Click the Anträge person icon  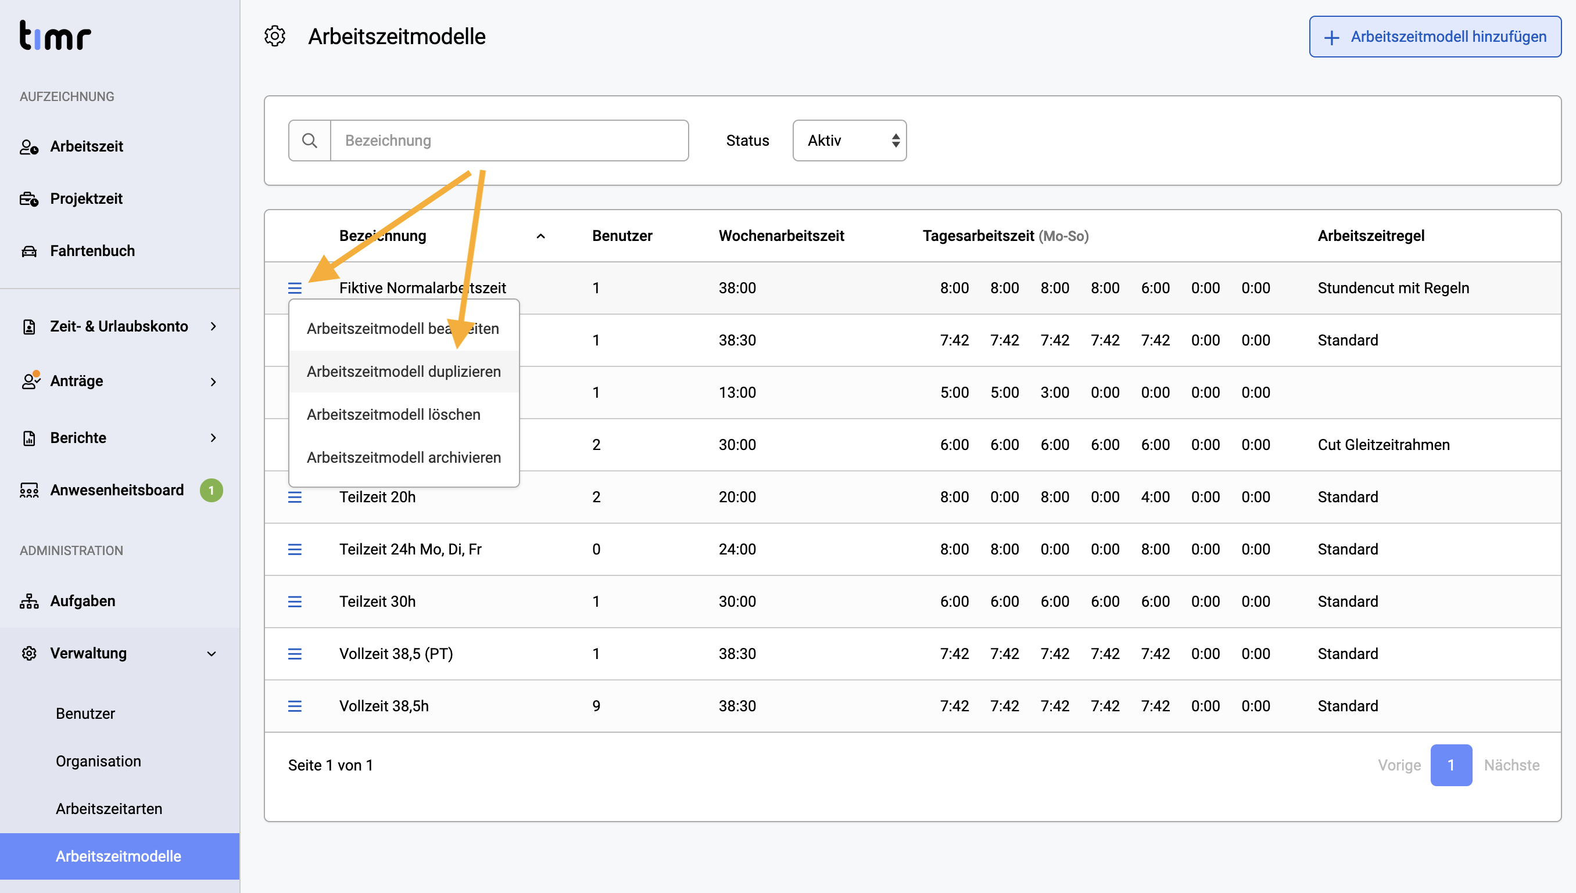30,381
